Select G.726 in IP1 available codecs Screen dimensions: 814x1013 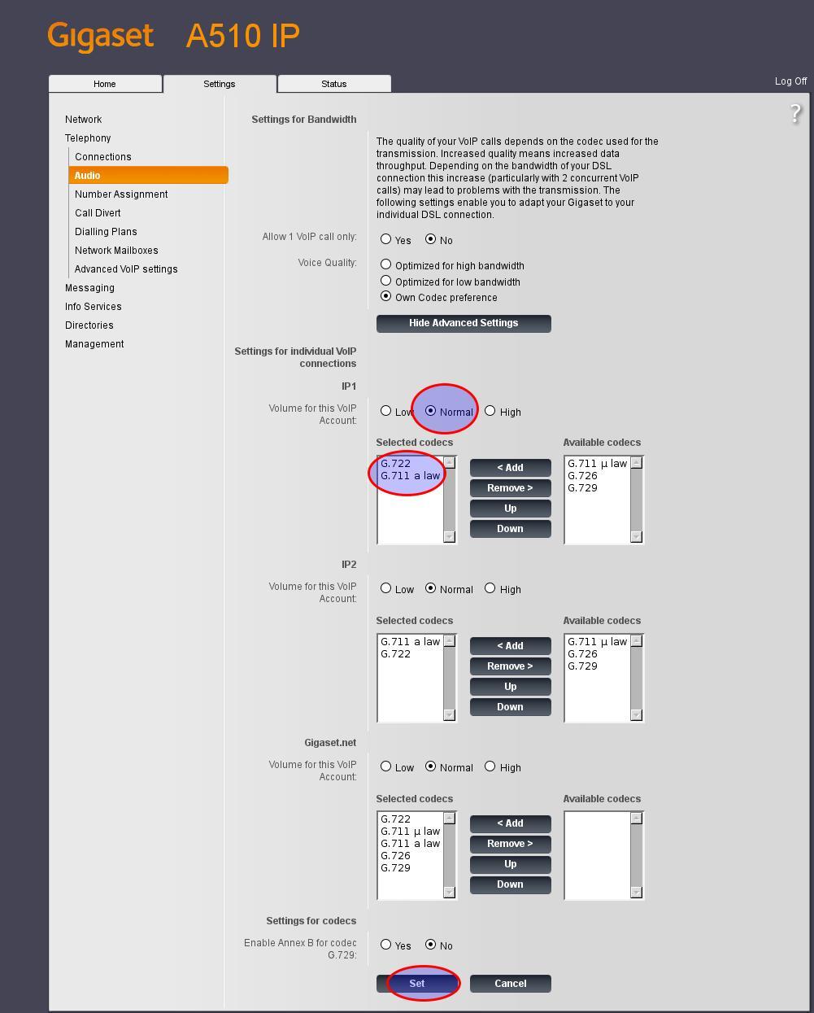pos(582,476)
